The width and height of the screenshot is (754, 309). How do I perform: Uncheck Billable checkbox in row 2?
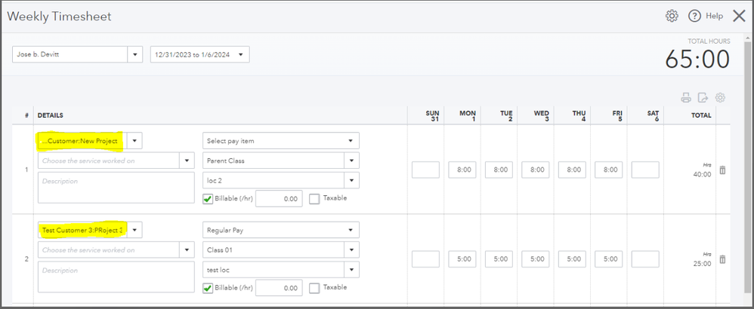pos(208,288)
